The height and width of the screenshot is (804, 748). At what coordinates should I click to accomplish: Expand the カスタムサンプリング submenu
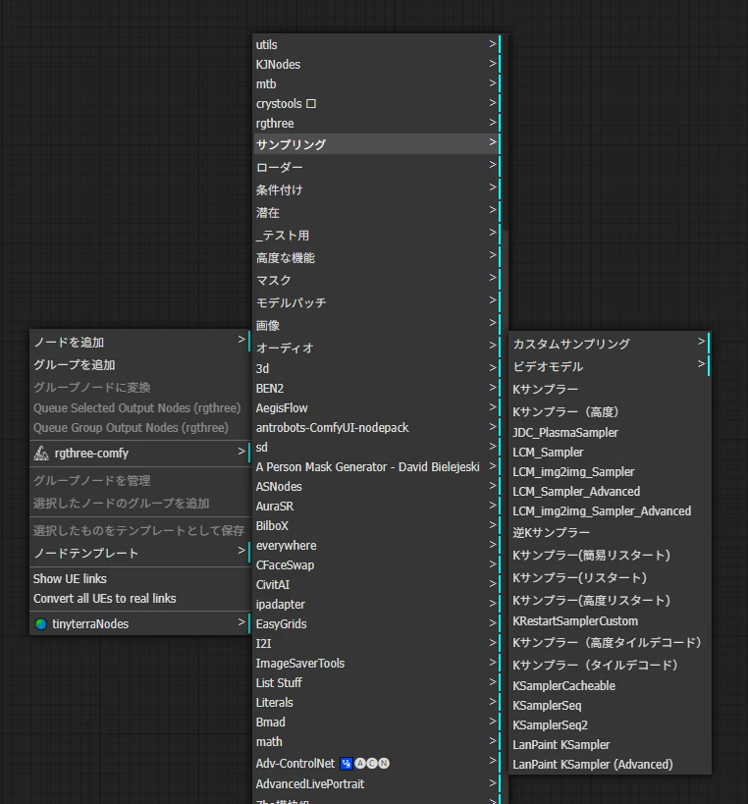point(701,343)
